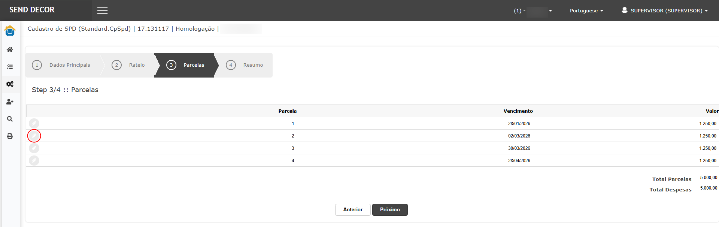
Task: Edit parcela 1 with pencil icon
Action: tap(34, 123)
